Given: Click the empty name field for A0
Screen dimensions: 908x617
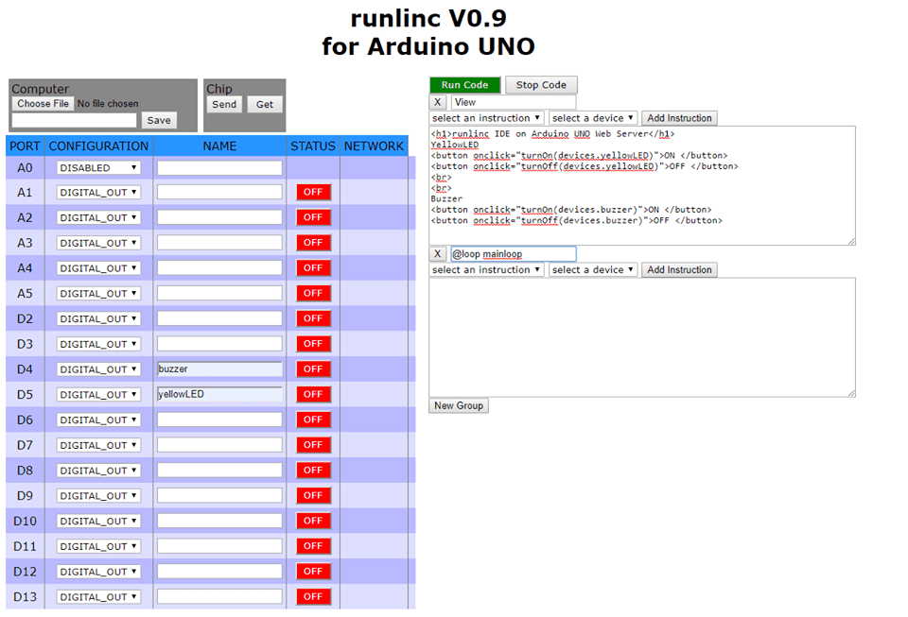Looking at the screenshot, I should click(219, 167).
